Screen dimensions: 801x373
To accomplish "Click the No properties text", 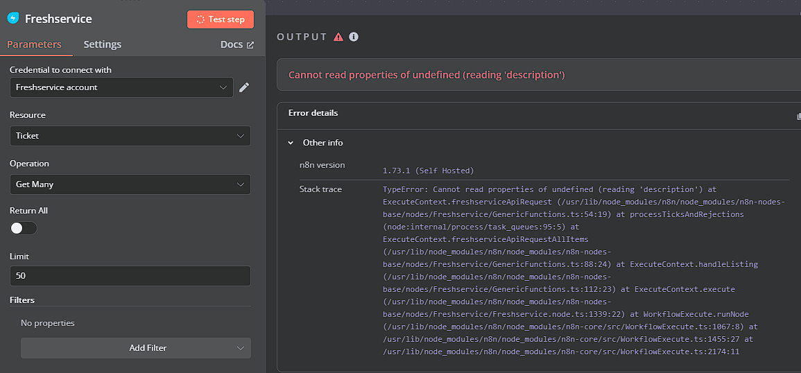I will [x=48, y=323].
